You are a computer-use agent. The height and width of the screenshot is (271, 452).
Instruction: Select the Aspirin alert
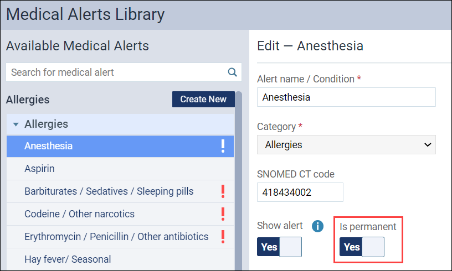point(120,169)
